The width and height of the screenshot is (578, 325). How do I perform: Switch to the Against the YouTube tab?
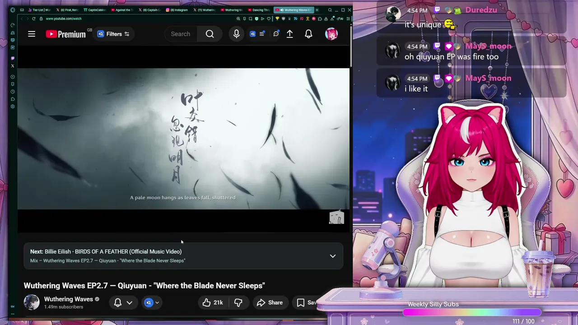(x=122, y=10)
